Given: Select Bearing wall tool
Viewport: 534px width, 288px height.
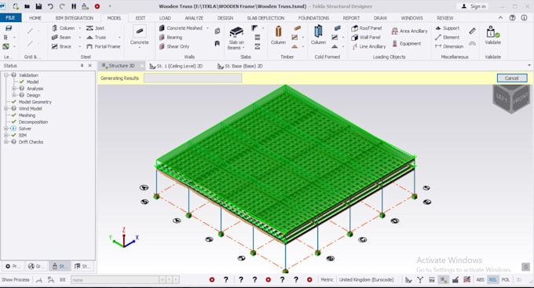Looking at the screenshot, I should pyautogui.click(x=171, y=38).
